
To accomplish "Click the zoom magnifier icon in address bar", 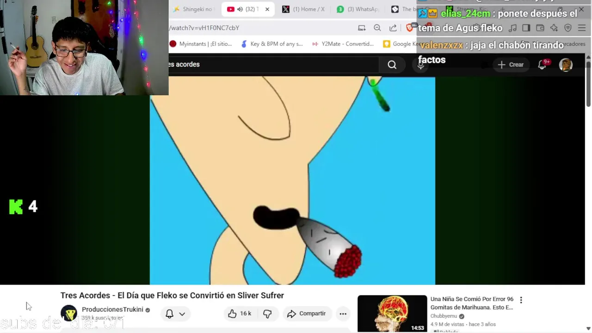I will click(x=377, y=28).
